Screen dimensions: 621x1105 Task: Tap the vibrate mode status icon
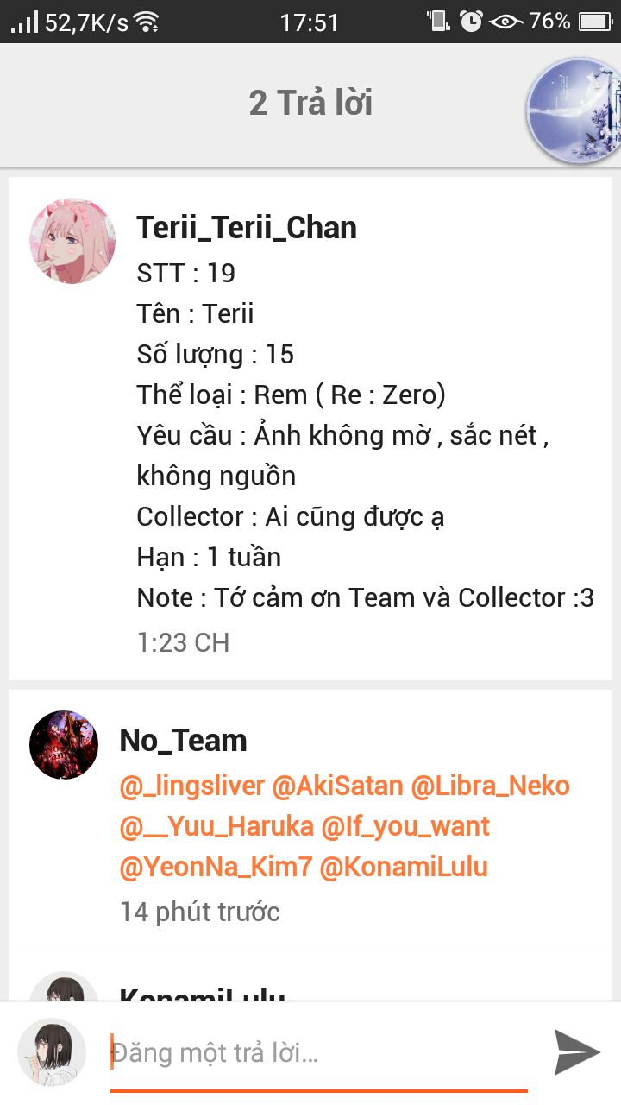(x=438, y=21)
